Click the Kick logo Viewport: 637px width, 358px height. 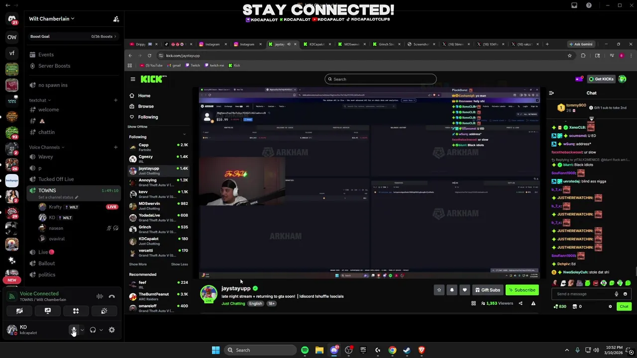coord(152,79)
